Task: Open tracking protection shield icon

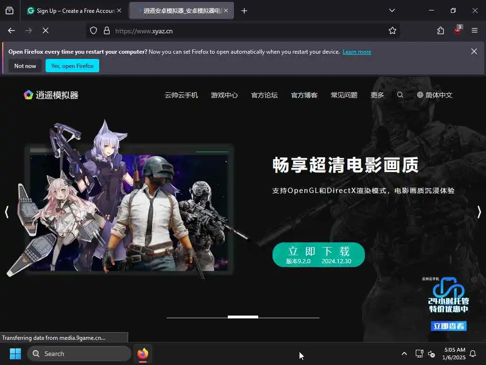Action: [x=93, y=31]
